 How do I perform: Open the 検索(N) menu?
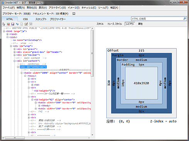pyautogui.click(x=20, y=8)
